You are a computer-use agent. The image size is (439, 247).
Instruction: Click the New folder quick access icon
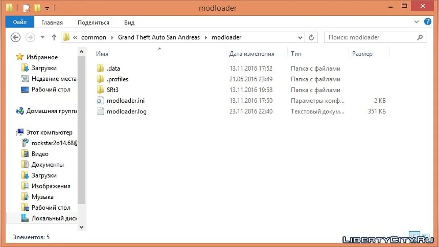tap(37, 8)
